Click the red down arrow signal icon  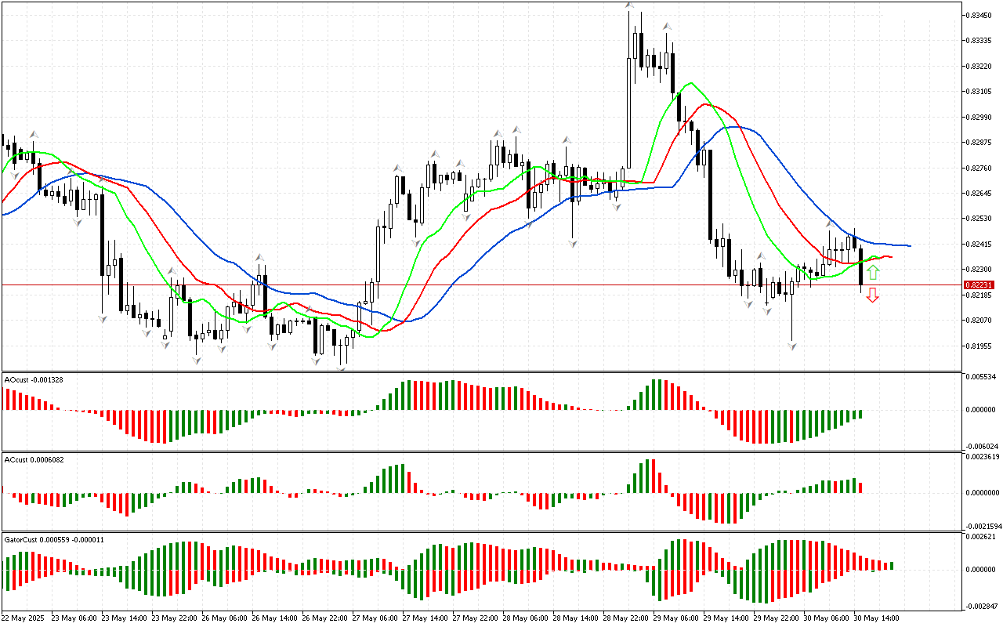point(873,295)
